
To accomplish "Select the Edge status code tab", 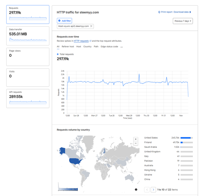I will 109,46.
